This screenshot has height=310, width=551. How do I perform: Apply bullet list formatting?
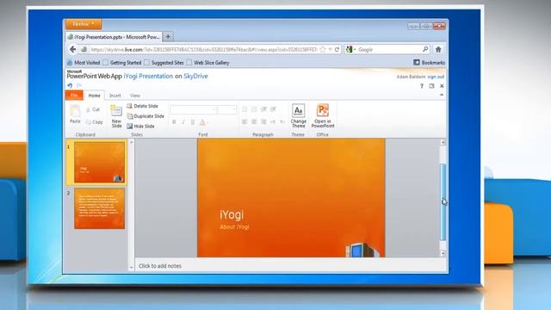[x=245, y=109]
